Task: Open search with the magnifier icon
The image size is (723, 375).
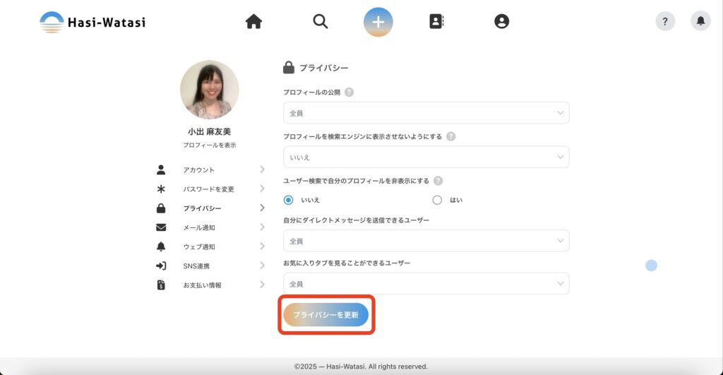Action: 321,22
